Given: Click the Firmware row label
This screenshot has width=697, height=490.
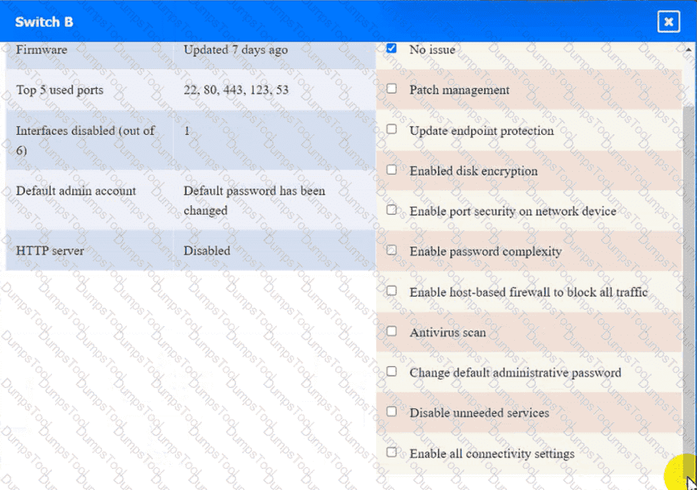Looking at the screenshot, I should [41, 49].
